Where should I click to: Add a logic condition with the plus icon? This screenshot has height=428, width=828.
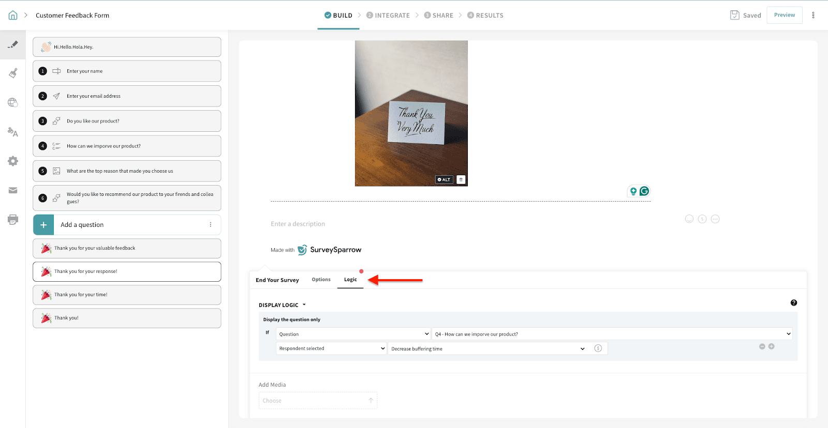(x=771, y=346)
